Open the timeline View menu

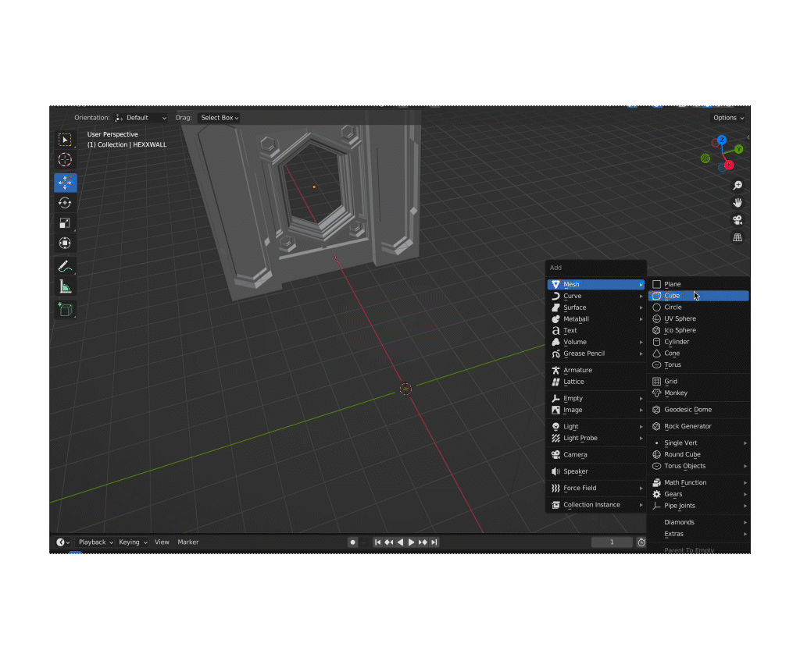pyautogui.click(x=162, y=542)
